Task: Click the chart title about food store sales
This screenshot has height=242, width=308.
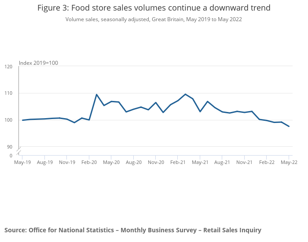Action: click(x=154, y=8)
